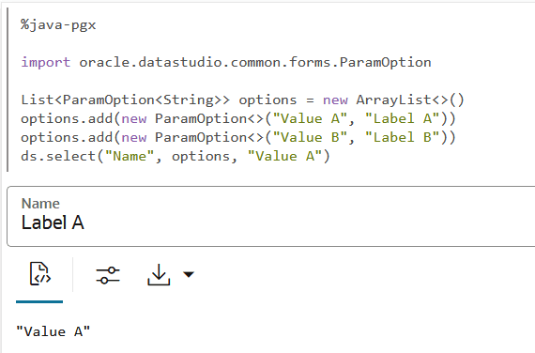
Task: Click the import keyword in code
Action: coord(45,62)
